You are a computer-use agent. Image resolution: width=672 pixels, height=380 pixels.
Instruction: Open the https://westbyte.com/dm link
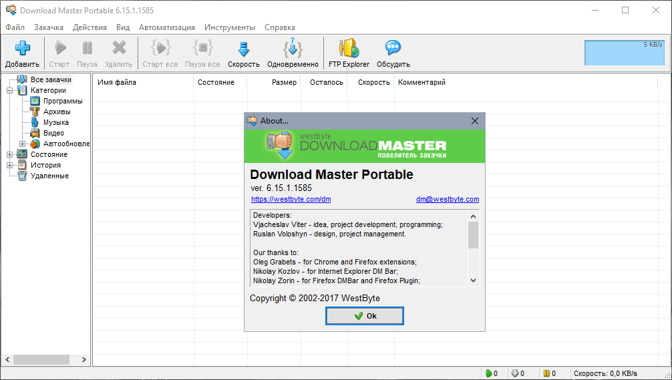coord(291,199)
